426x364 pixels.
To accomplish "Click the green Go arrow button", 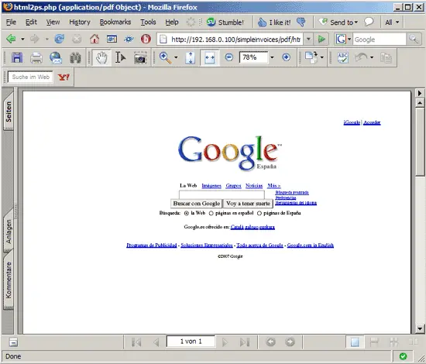I will (321, 39).
